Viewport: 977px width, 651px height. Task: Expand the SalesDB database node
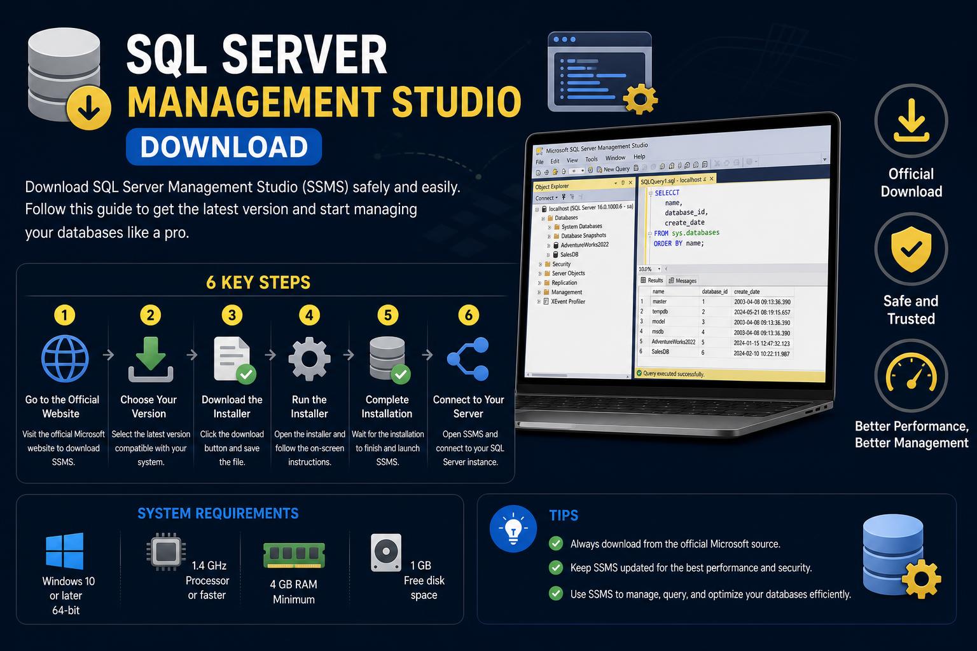coord(548,255)
